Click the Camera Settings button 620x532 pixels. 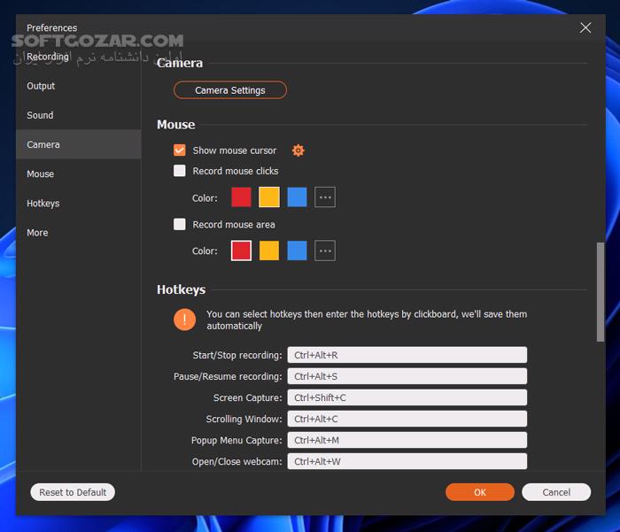point(230,90)
